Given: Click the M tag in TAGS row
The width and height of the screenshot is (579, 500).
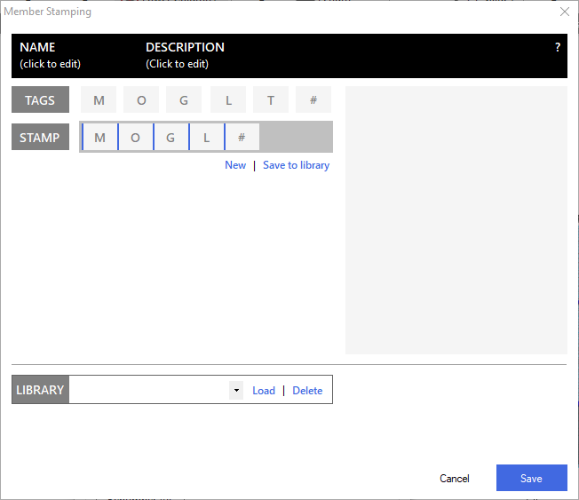Looking at the screenshot, I should (99, 100).
